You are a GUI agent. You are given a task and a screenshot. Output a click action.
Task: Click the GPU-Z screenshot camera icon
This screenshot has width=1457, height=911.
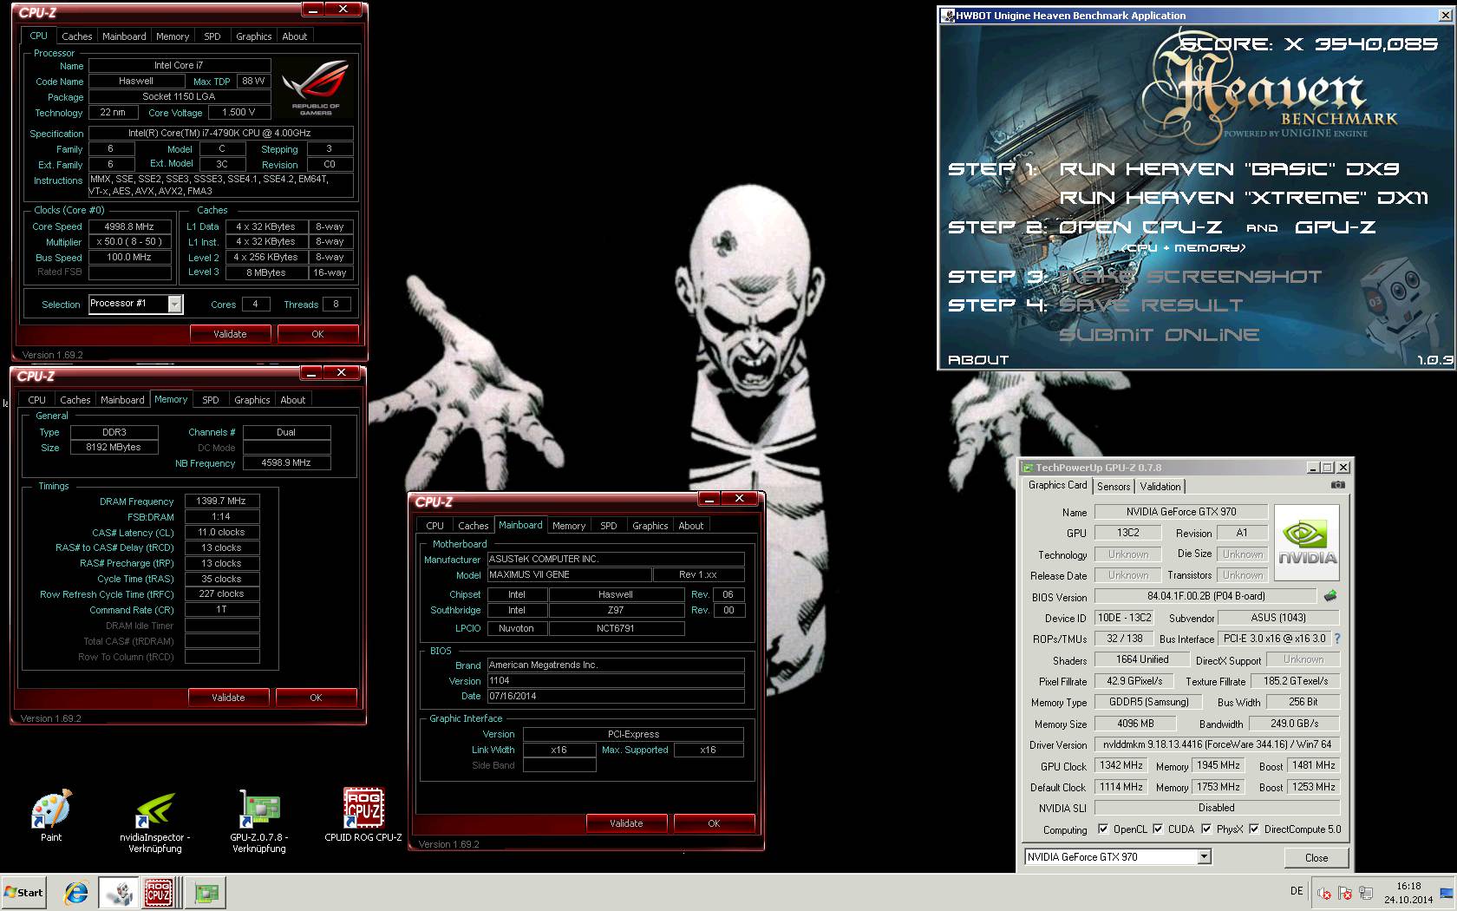(x=1338, y=485)
